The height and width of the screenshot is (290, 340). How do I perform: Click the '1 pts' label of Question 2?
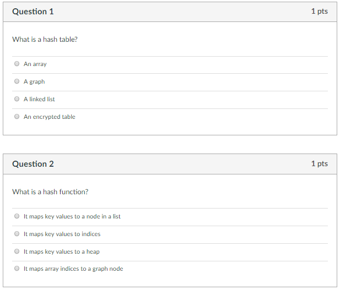coord(320,164)
